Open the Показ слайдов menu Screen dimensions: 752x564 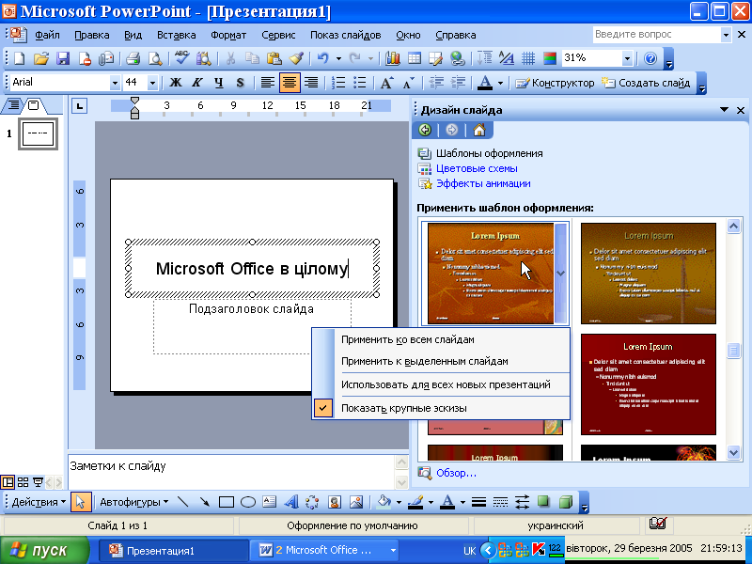[x=345, y=35]
